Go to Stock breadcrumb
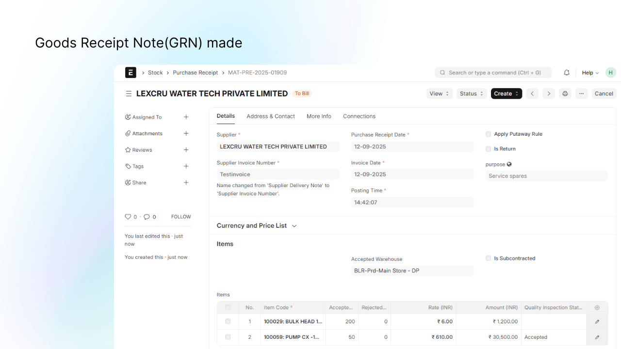The image size is (621, 349). 155,73
